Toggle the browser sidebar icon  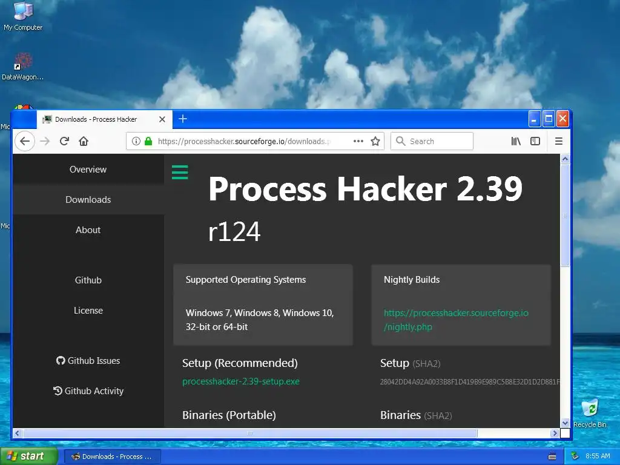pos(535,141)
